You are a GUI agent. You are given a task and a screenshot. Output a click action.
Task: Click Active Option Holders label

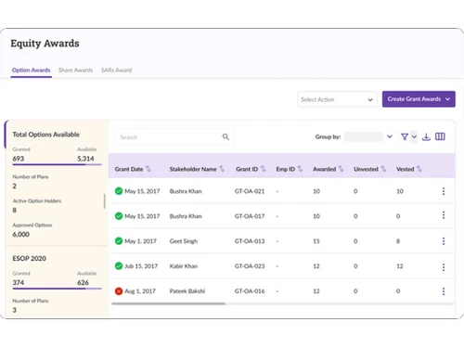(x=37, y=201)
